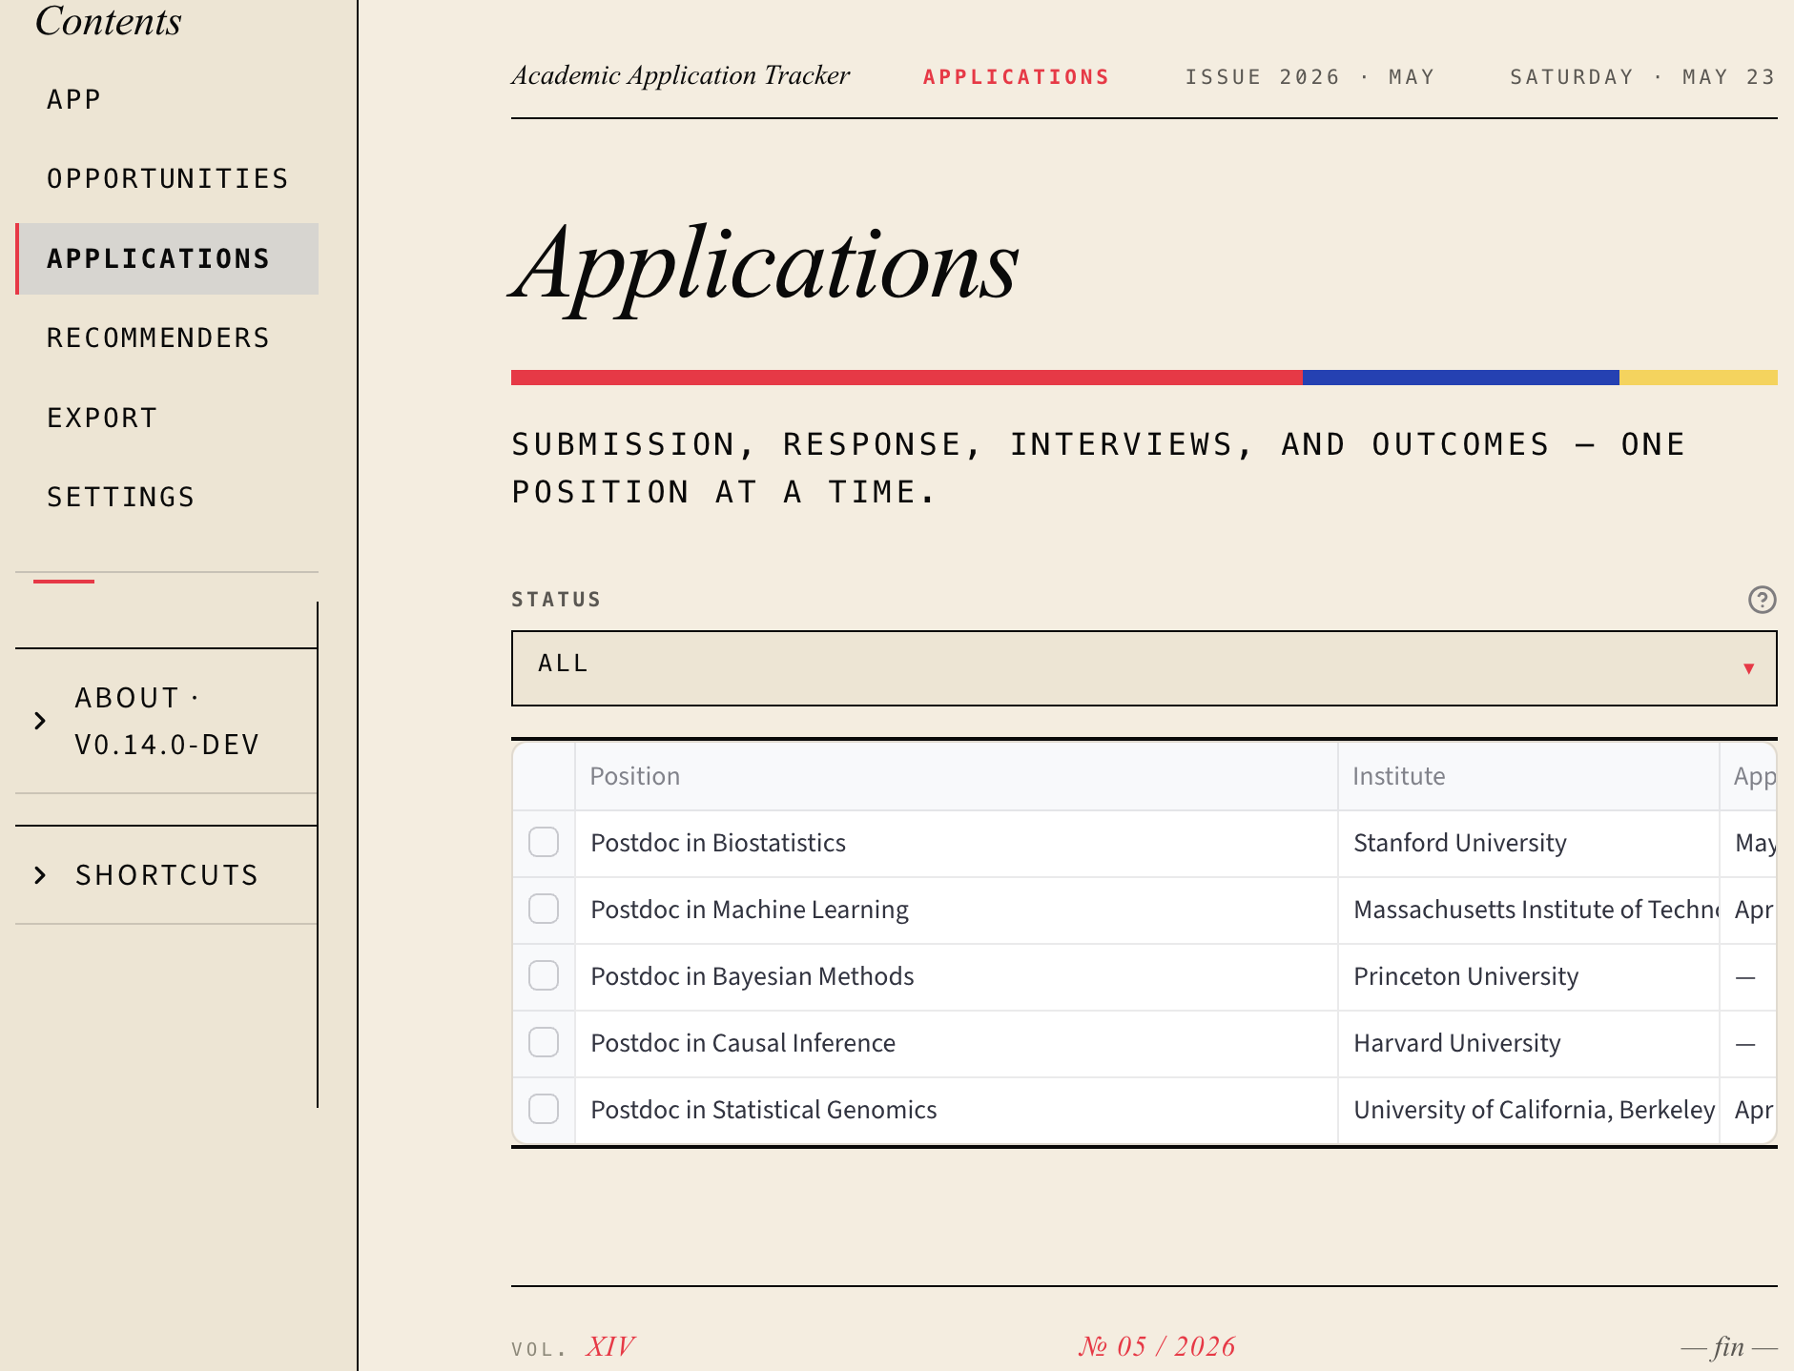Check the Postdoc in Biostatistics row checkbox
Screen dimensions: 1794x1371
point(544,842)
